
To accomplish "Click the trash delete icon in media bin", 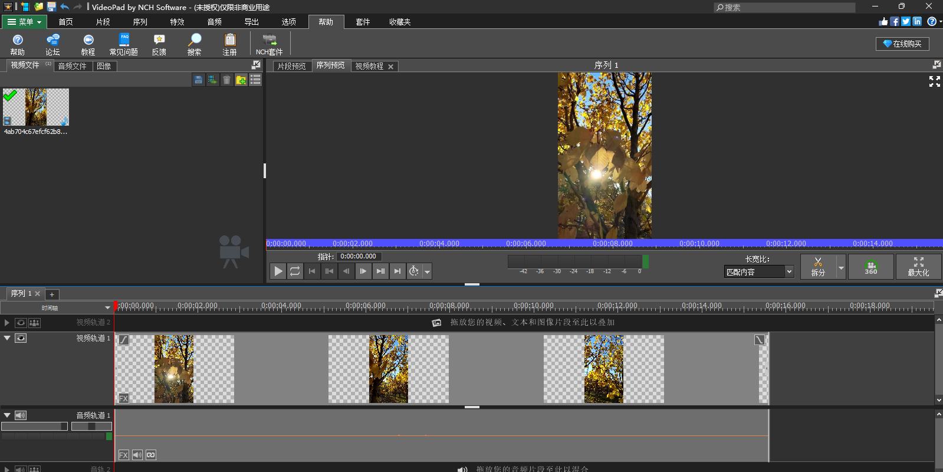I will pos(226,80).
